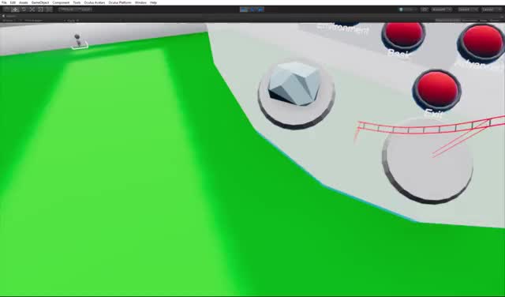Viewport: 505px width, 297px height.
Task: Select the Rect transform tool
Action: (40, 9)
